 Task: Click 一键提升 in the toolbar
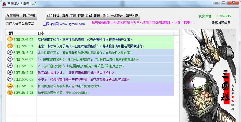[117, 15]
